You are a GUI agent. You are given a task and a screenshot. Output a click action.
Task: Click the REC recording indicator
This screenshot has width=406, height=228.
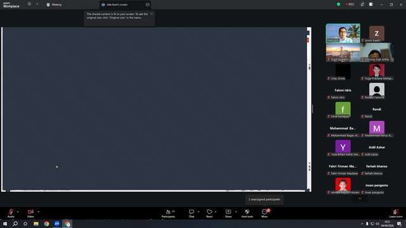pos(350,4)
